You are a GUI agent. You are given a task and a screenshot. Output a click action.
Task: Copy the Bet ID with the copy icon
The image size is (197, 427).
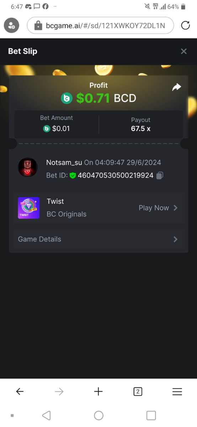pyautogui.click(x=160, y=175)
